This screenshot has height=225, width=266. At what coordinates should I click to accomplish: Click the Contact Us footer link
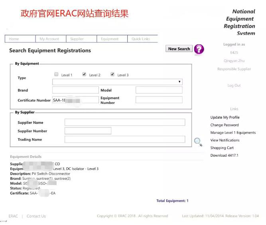pyautogui.click(x=36, y=216)
